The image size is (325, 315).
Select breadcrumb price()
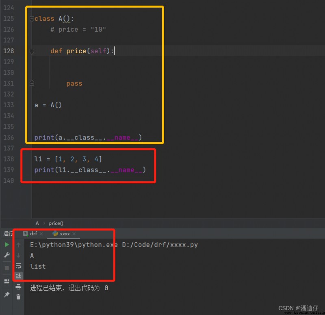(x=56, y=223)
